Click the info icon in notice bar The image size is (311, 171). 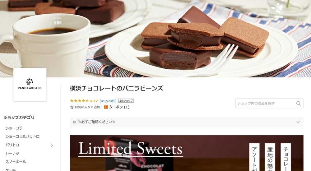point(74,122)
